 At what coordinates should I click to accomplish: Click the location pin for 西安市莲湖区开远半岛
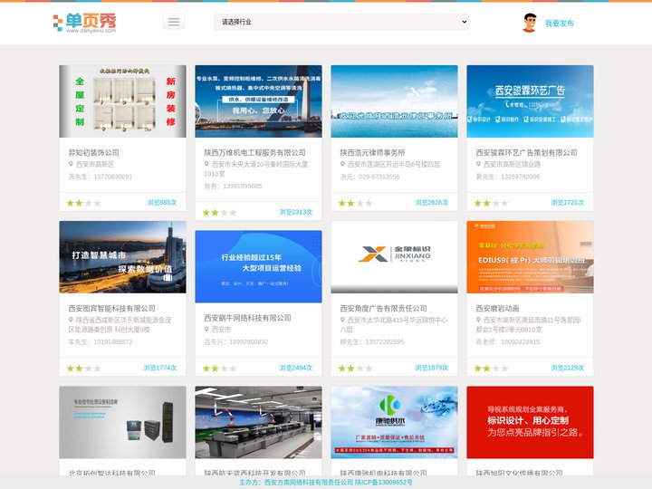(342, 164)
